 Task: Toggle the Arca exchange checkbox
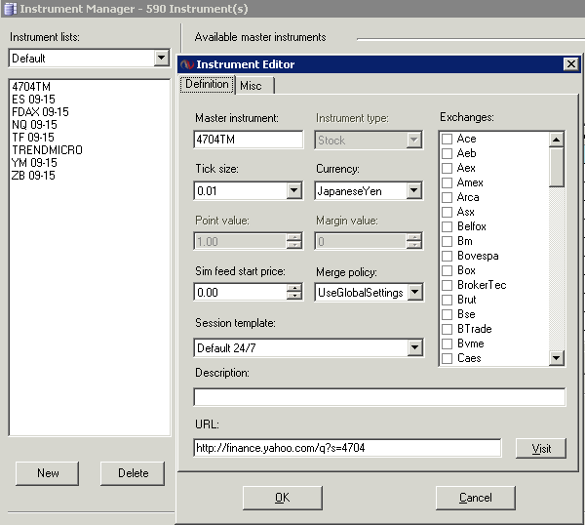click(x=447, y=197)
